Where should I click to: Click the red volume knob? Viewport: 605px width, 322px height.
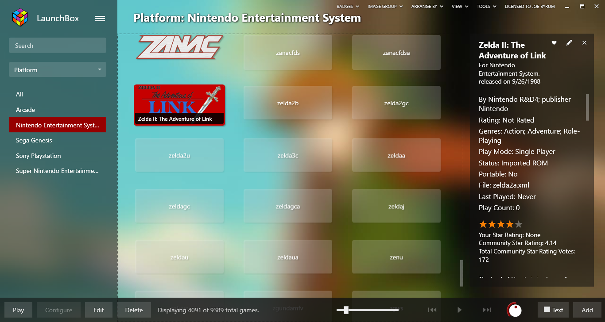pyautogui.click(x=514, y=310)
